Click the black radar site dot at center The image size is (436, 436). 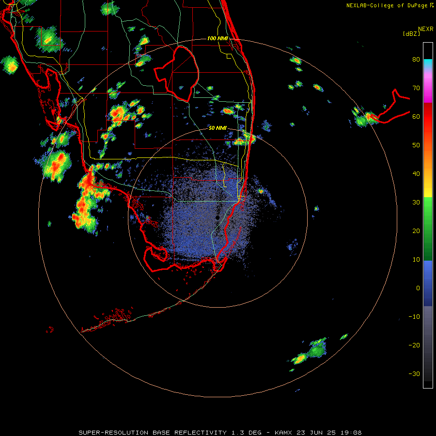click(x=218, y=218)
